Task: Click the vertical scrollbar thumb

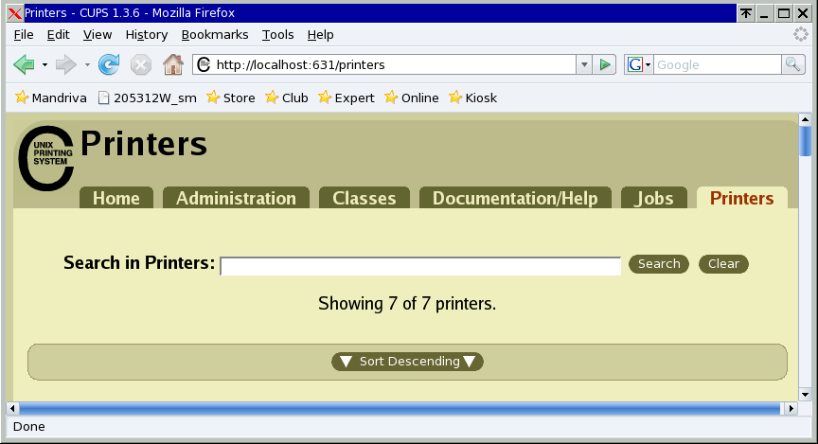Action: (805, 141)
